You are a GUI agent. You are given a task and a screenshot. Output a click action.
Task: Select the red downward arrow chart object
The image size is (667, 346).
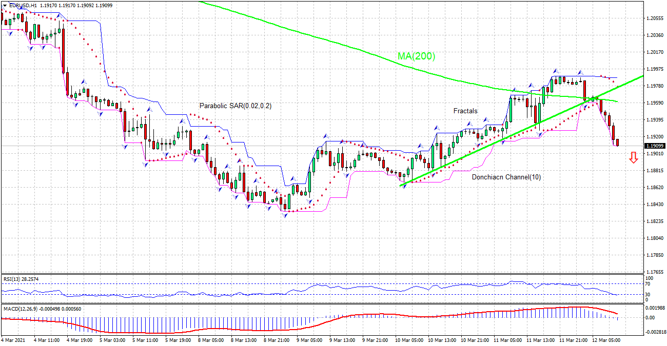[x=634, y=158]
